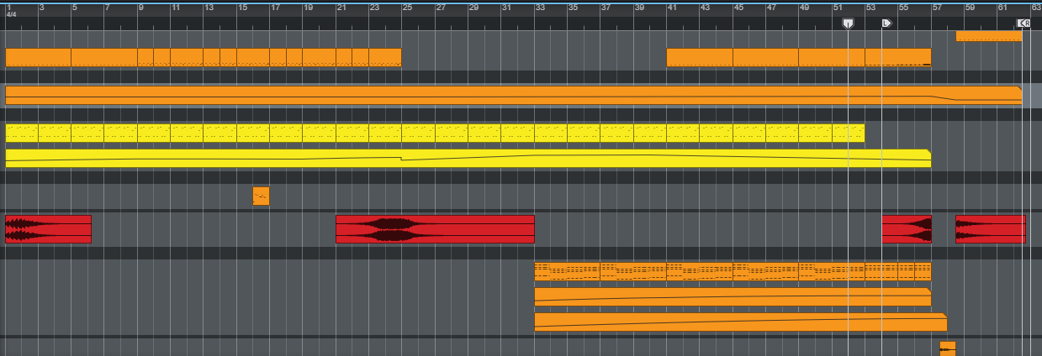Select the short orange clip in the top-right corner
This screenshot has height=356, width=1042.
pyautogui.click(x=988, y=36)
